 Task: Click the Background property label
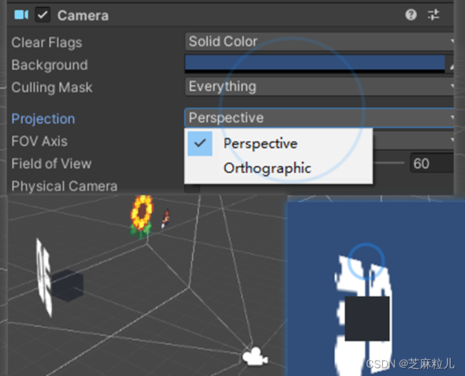click(50, 65)
